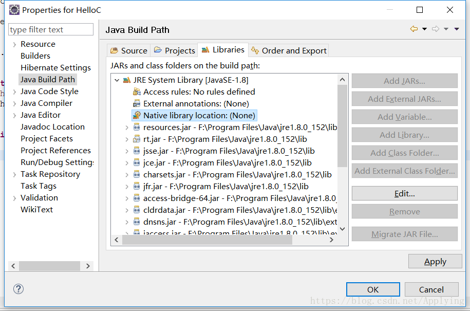The image size is (470, 311).
Task: Click the External annotations icon
Action: click(137, 103)
